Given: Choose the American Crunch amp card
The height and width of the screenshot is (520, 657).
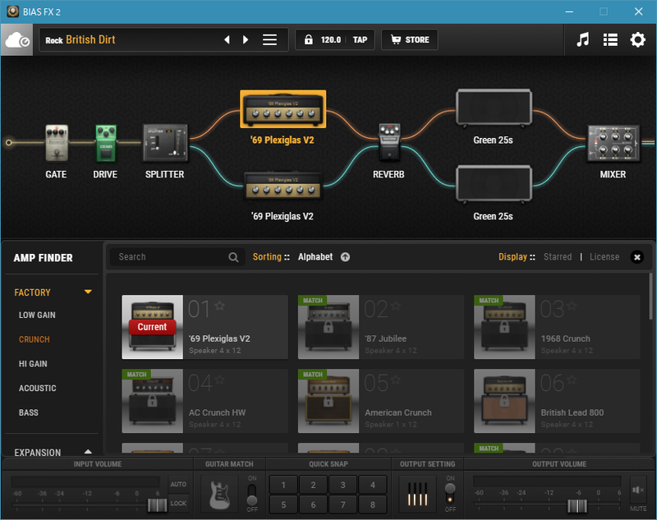Looking at the screenshot, I should coord(381,401).
